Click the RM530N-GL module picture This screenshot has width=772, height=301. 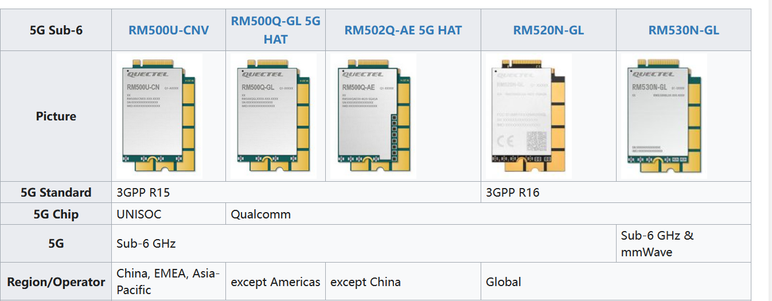click(x=664, y=116)
